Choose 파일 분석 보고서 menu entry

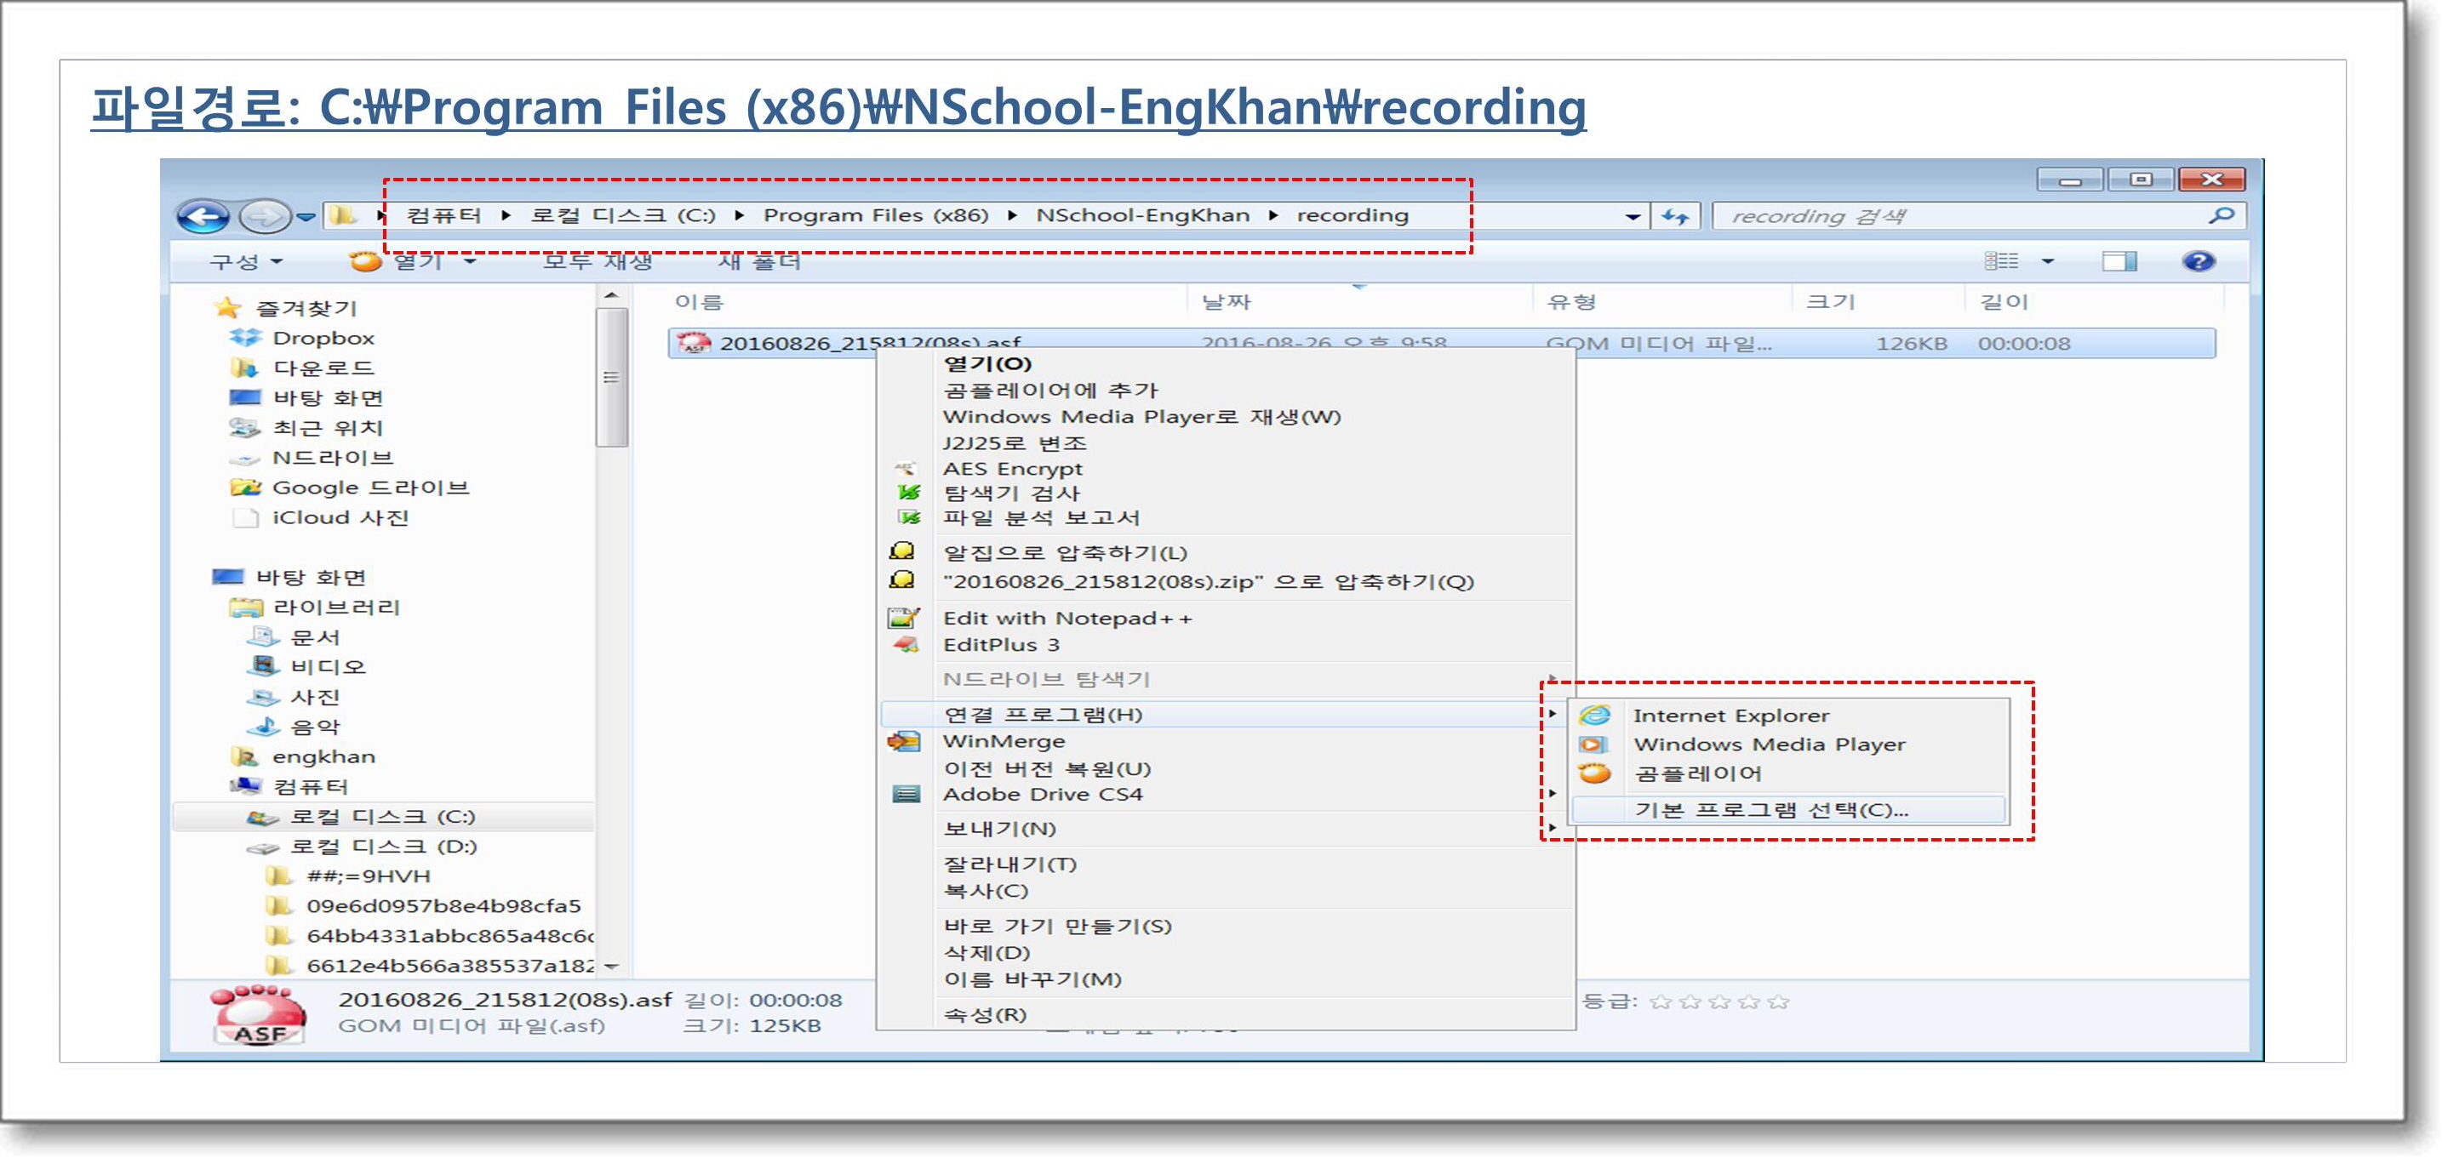point(1041,517)
